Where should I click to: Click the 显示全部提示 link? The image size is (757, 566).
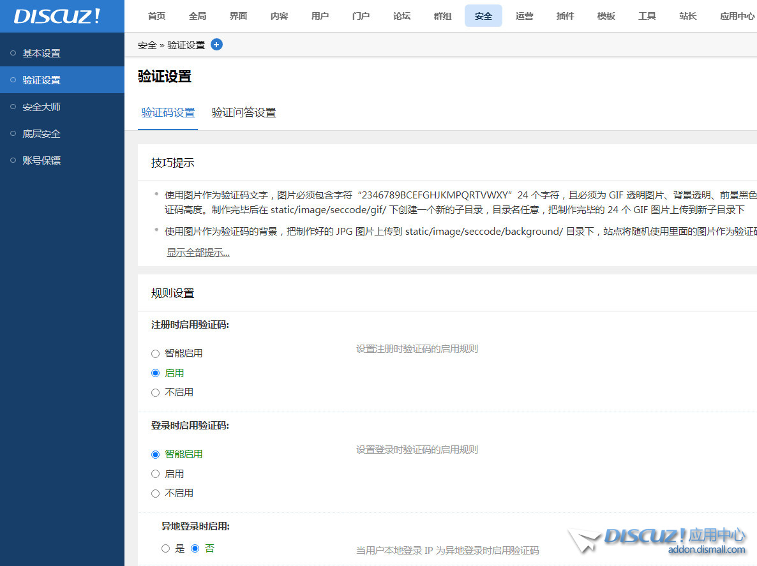click(x=198, y=252)
